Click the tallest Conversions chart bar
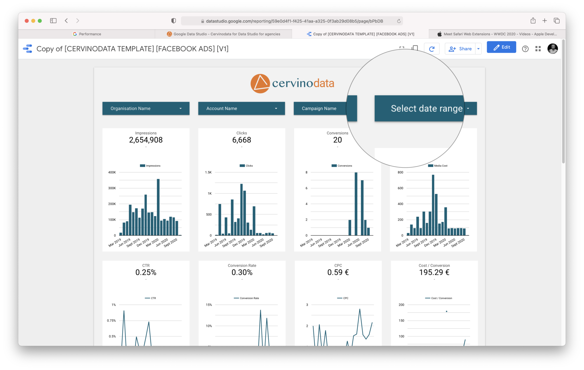This screenshot has width=584, height=370. (356, 204)
